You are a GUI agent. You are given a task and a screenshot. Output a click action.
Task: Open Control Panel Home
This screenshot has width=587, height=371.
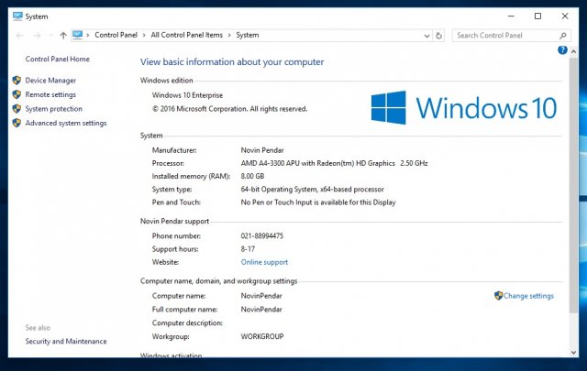[57, 59]
